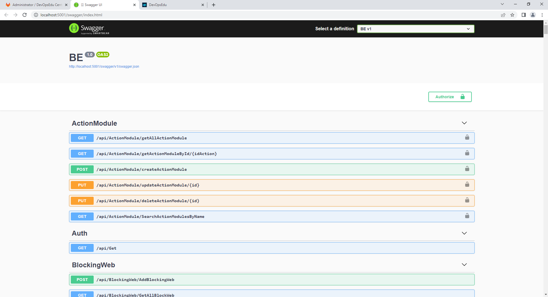Click the 1.0 version badge

pyautogui.click(x=90, y=55)
